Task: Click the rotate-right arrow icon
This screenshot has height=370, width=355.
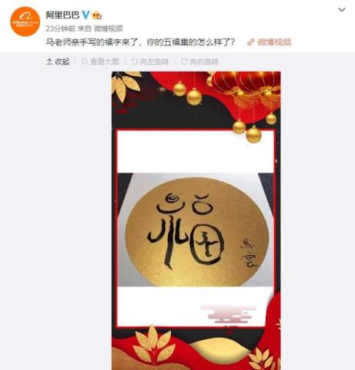Action: [184, 62]
